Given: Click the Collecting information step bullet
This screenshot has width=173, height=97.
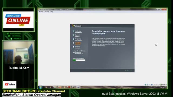Looking at the screenshot, I should pos(74,31).
